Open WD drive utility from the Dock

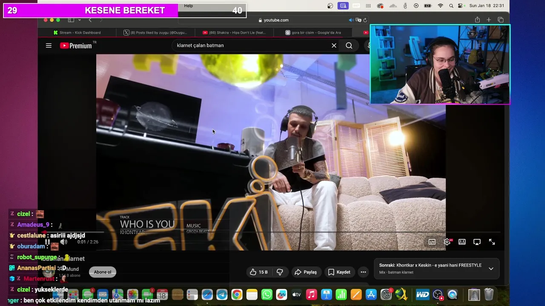[x=422, y=294]
